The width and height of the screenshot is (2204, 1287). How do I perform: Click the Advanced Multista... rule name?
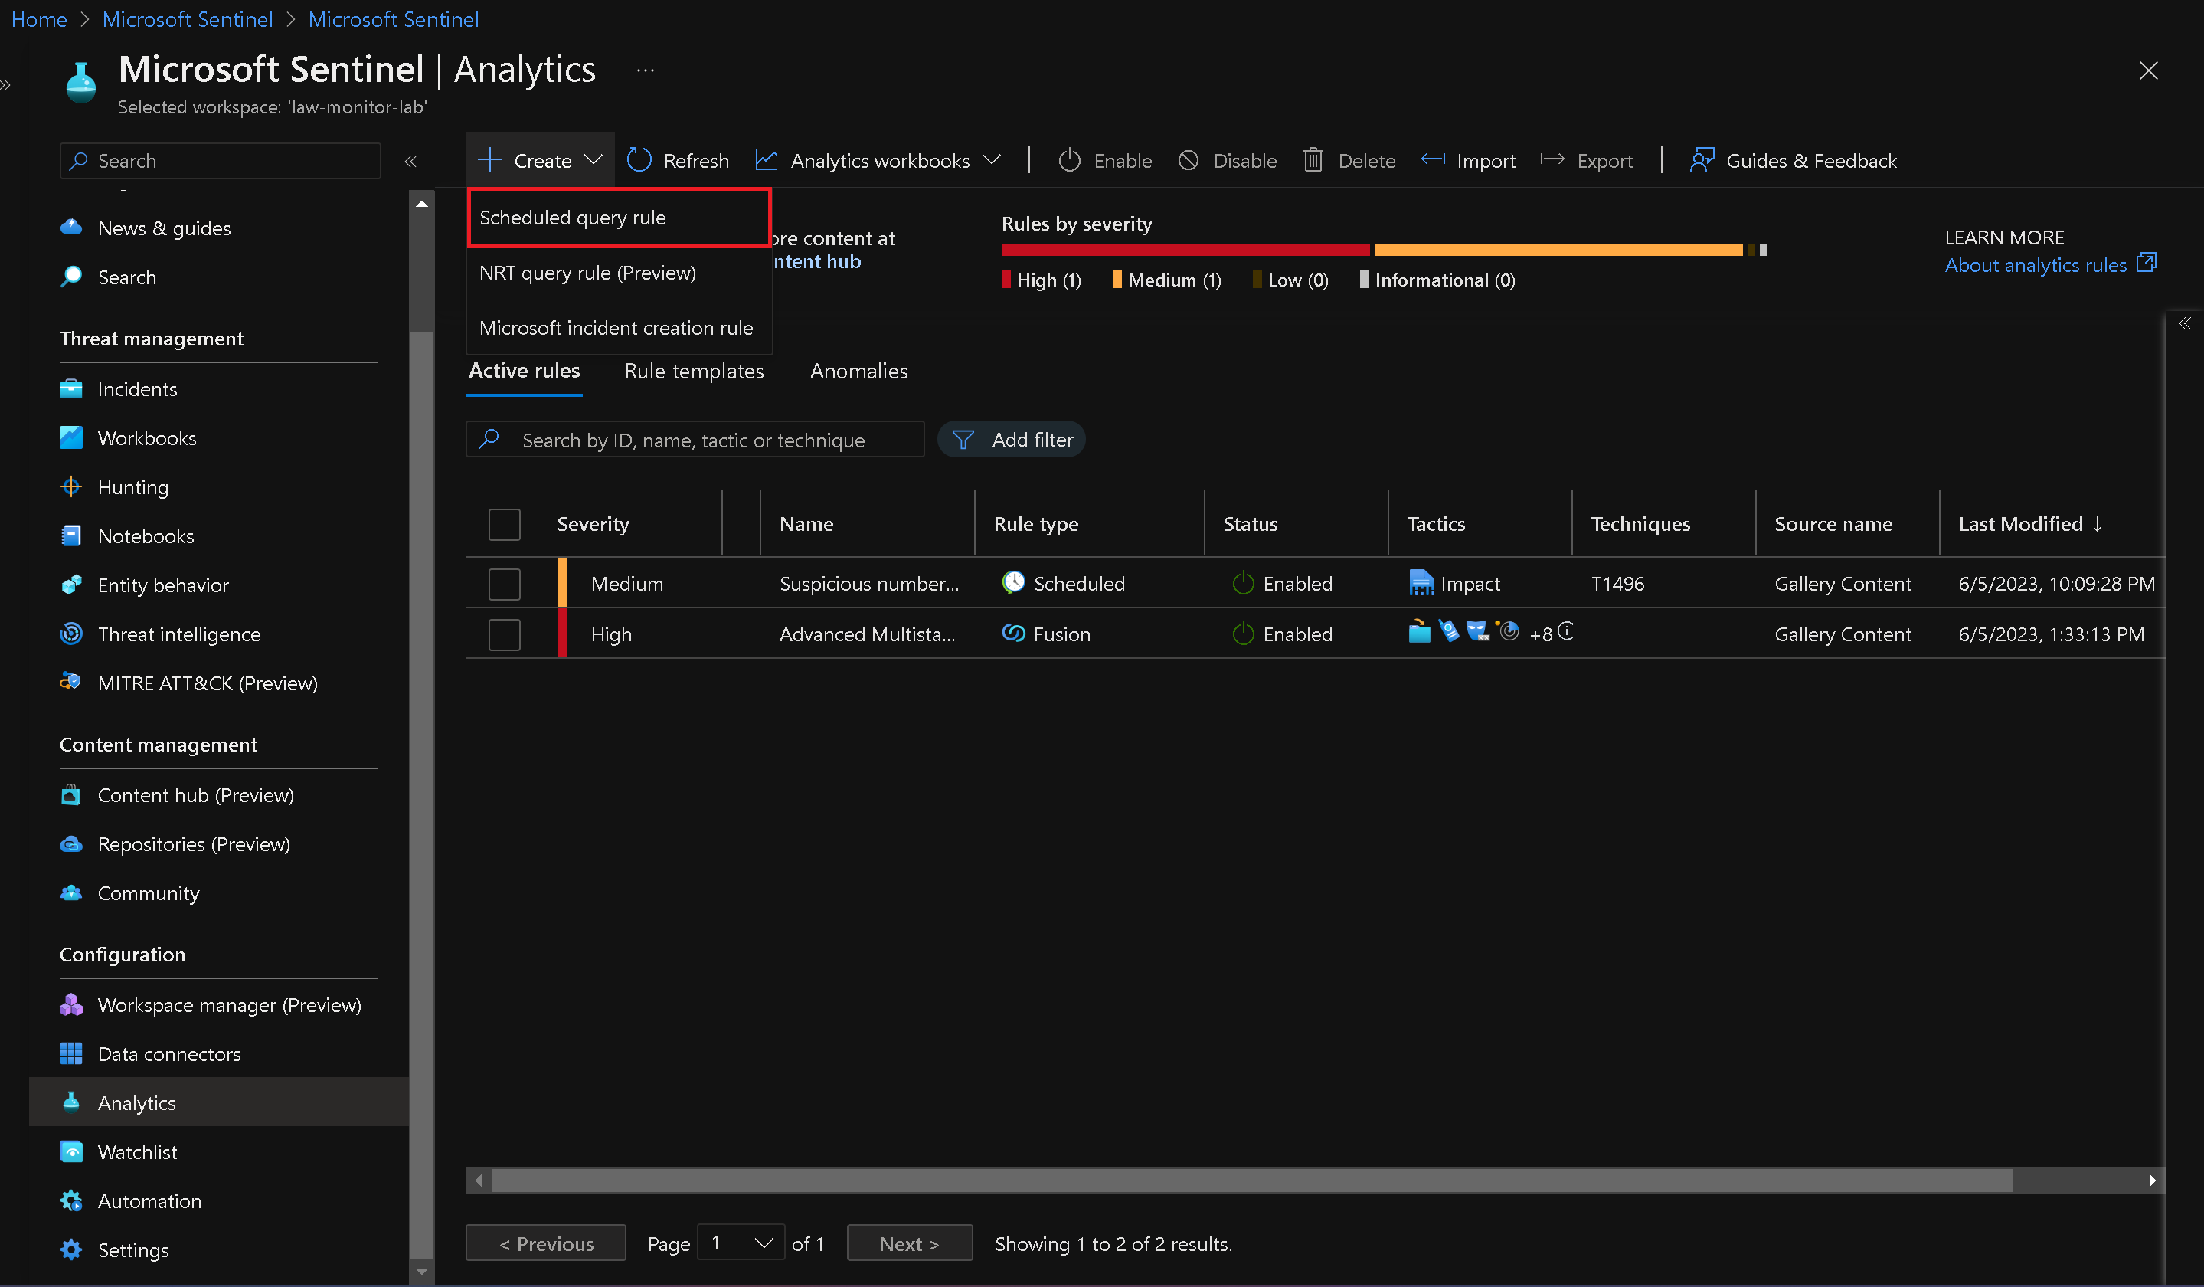pos(867,634)
